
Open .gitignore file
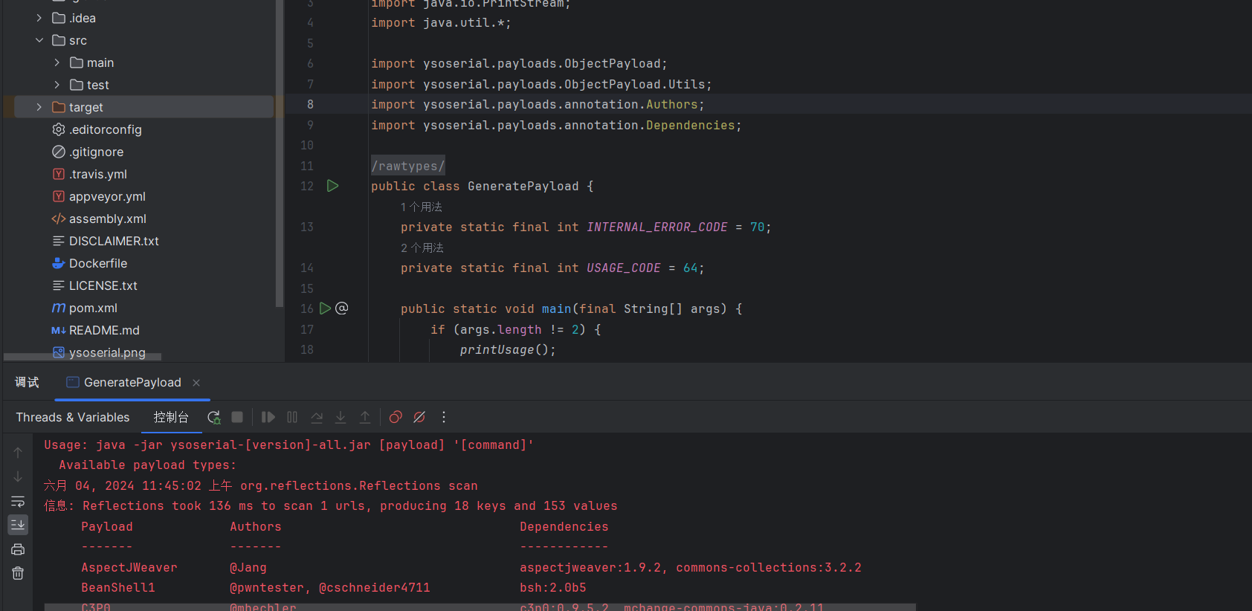88,152
